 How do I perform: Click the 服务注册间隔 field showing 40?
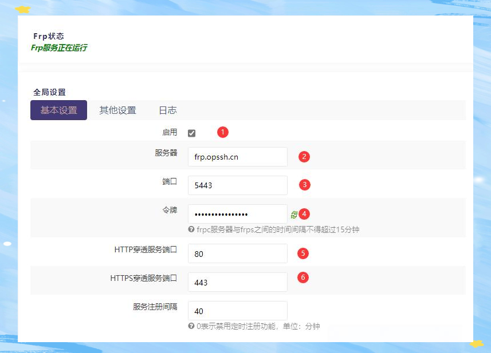coord(237,310)
